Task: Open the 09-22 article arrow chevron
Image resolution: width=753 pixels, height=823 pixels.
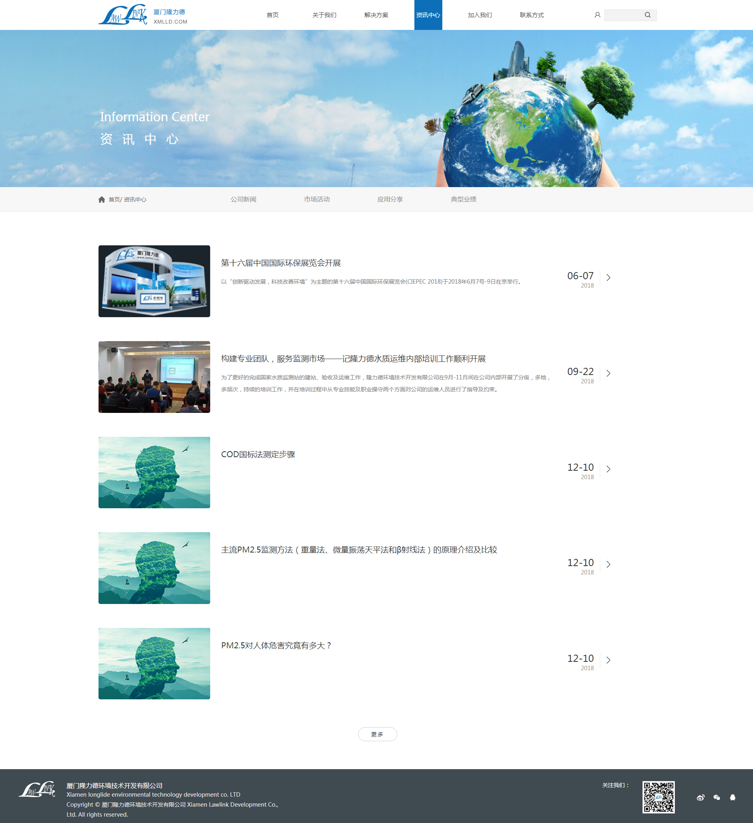Action: point(608,373)
